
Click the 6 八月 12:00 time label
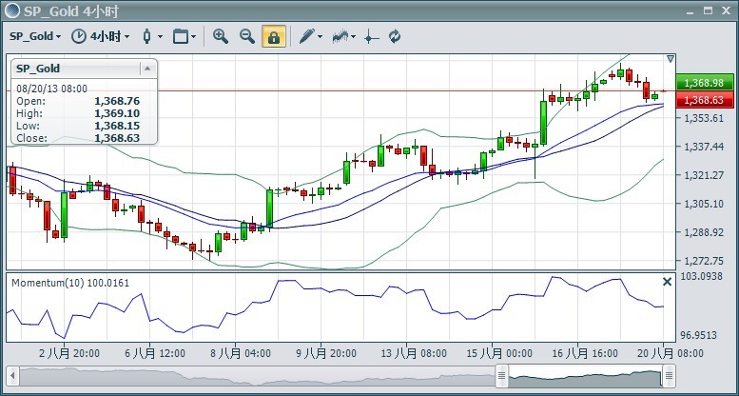tap(155, 353)
